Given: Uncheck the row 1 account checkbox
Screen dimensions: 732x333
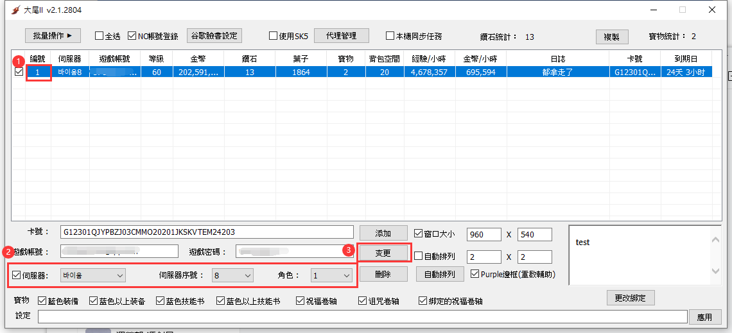Looking at the screenshot, I should (19, 72).
